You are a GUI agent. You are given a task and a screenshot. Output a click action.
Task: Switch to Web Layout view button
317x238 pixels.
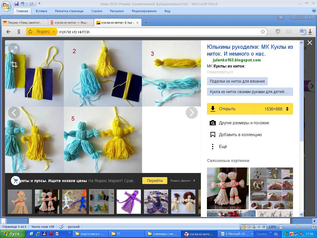pyautogui.click(x=254, y=227)
